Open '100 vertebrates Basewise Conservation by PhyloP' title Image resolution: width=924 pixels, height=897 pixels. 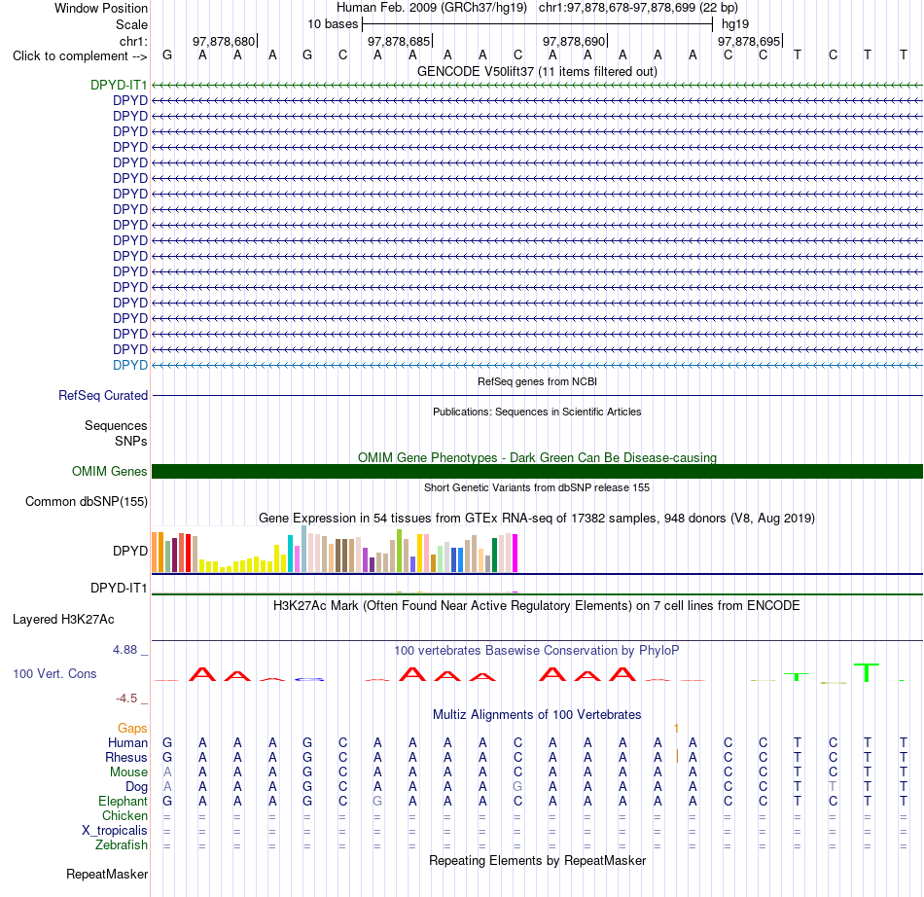537,650
